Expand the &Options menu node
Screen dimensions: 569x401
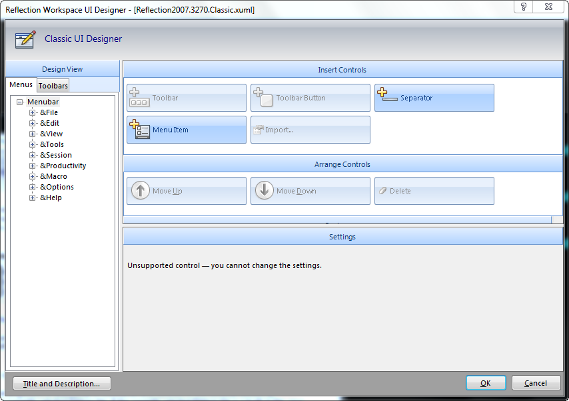[32, 188]
